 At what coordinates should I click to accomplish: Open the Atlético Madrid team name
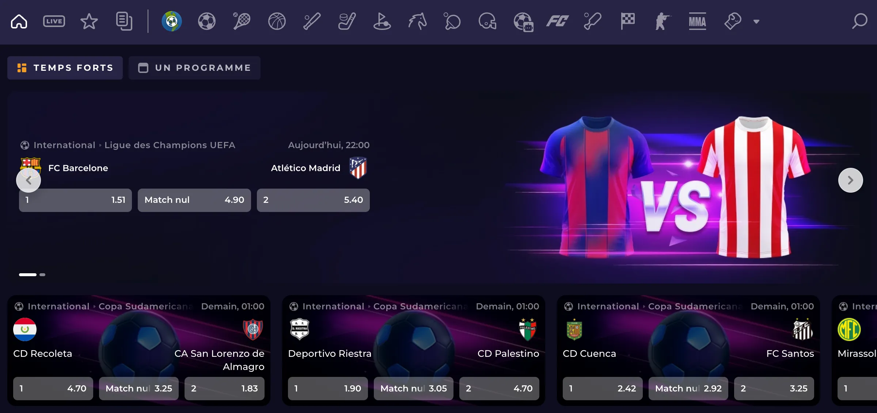(305, 168)
